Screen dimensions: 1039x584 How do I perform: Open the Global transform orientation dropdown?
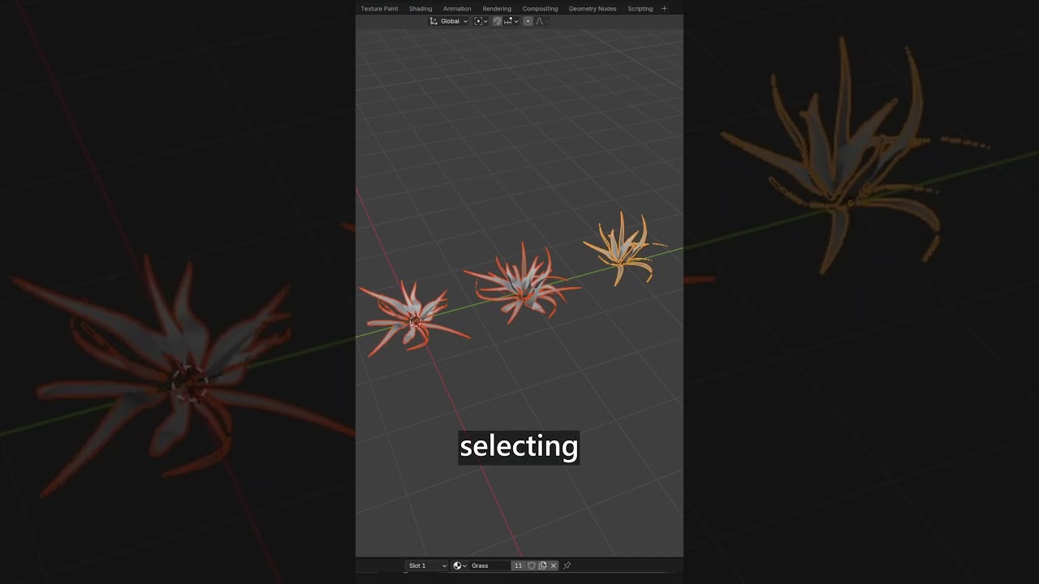point(448,21)
